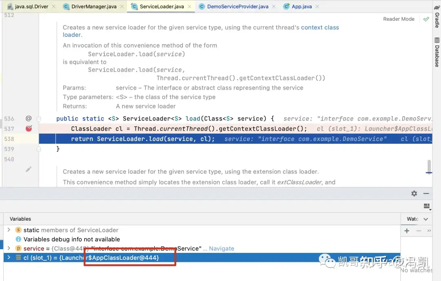
Task: Expand static members of ServiceLoader
Action: 9,230
